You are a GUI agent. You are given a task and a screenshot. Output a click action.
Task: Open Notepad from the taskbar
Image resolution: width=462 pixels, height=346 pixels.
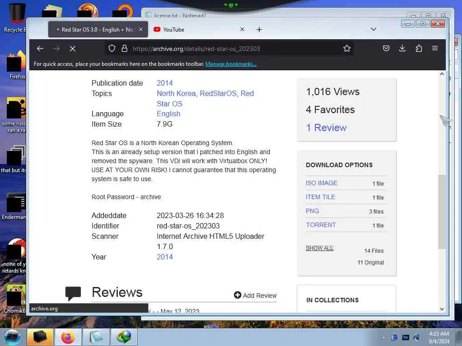pyautogui.click(x=96, y=337)
